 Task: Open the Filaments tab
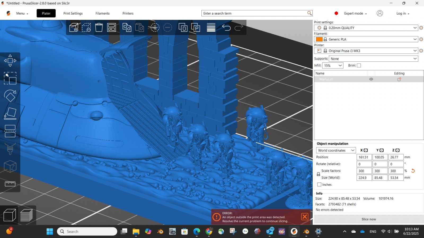(x=103, y=13)
